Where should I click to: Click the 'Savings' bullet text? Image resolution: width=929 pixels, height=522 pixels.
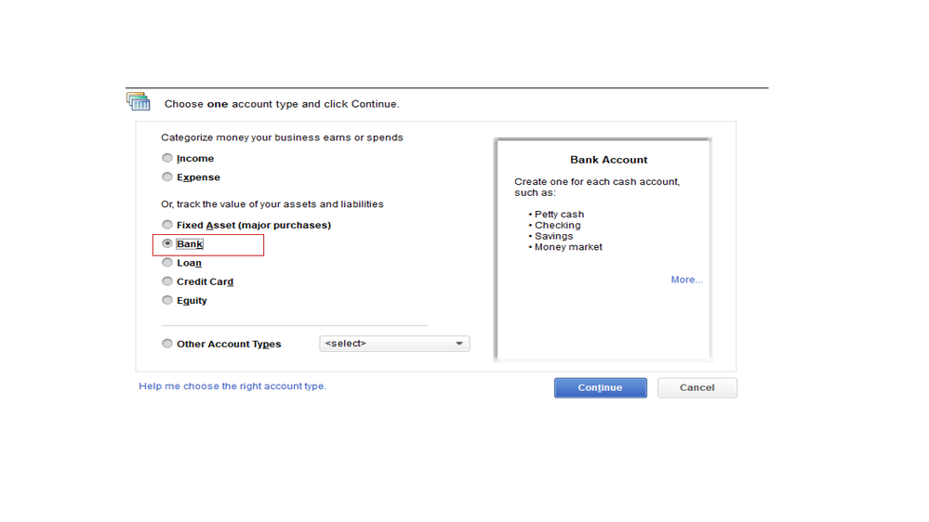pos(553,236)
